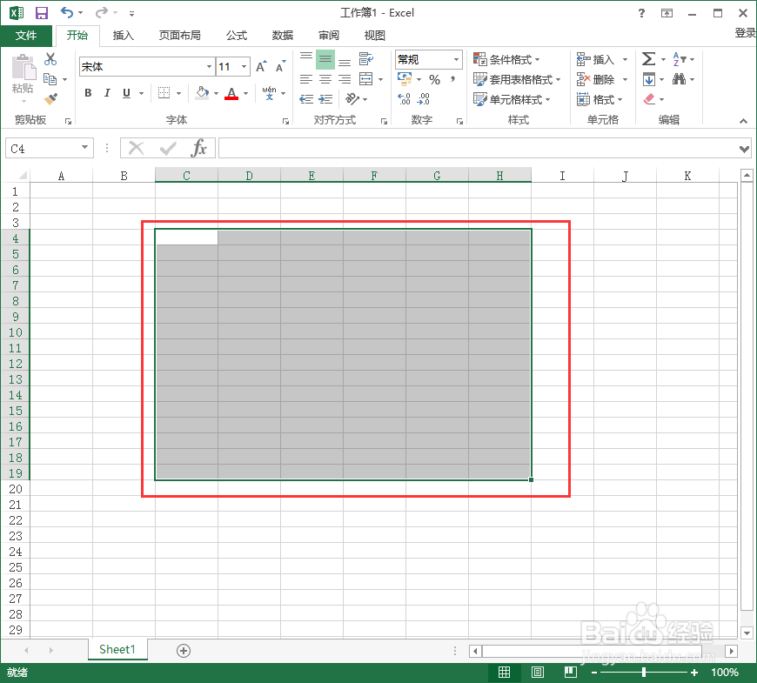The width and height of the screenshot is (757, 683).
Task: Open Sort and Filter A-Z icon
Action: pos(680,59)
